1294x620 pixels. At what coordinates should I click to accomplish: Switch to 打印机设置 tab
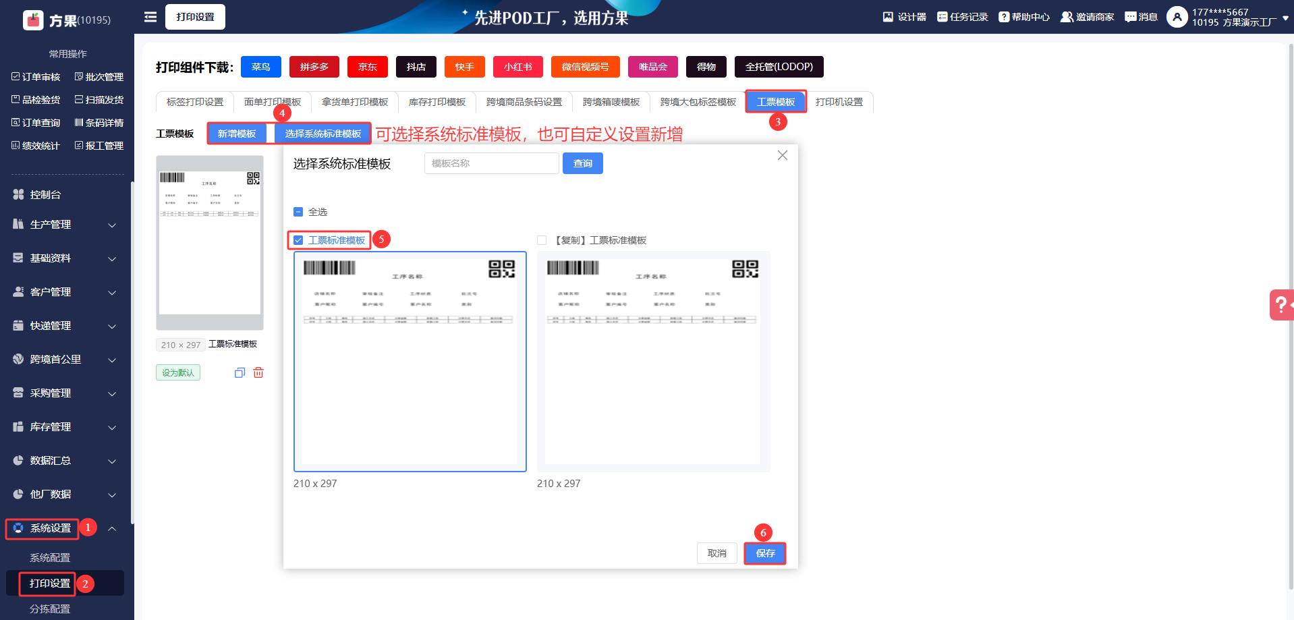[839, 102]
